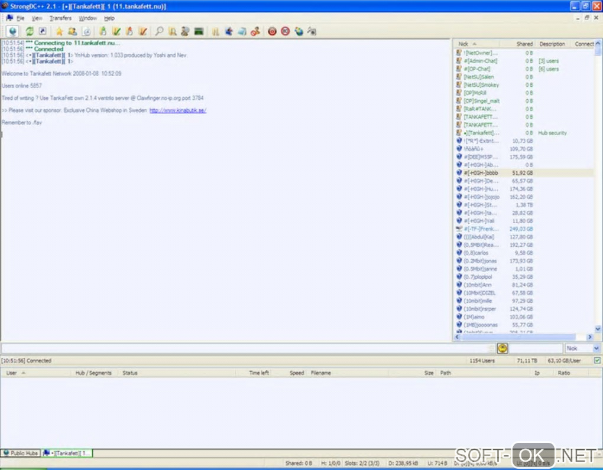Open Network Statistics green monitor icon
603x470 pixels.
[x=199, y=31]
